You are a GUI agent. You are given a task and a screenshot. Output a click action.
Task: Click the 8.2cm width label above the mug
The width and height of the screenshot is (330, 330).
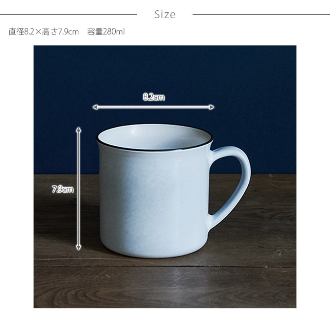click(154, 97)
